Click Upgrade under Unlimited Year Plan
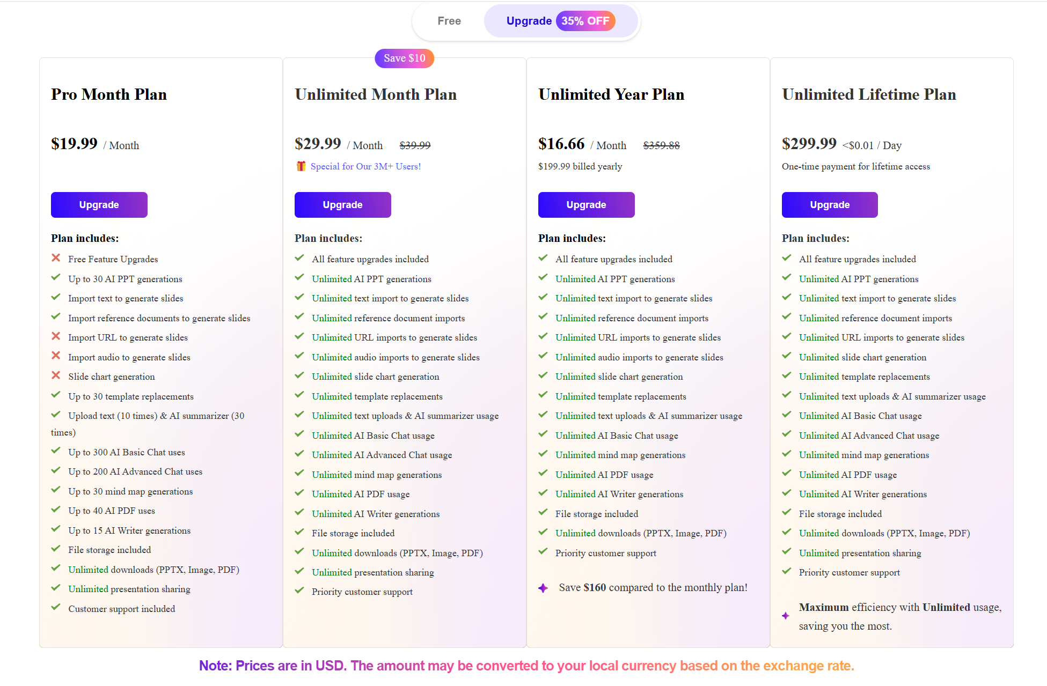The height and width of the screenshot is (686, 1047). click(586, 204)
